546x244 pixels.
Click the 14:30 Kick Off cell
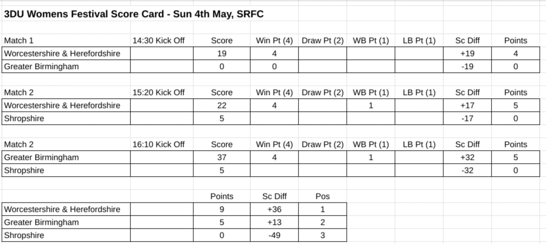(x=162, y=40)
